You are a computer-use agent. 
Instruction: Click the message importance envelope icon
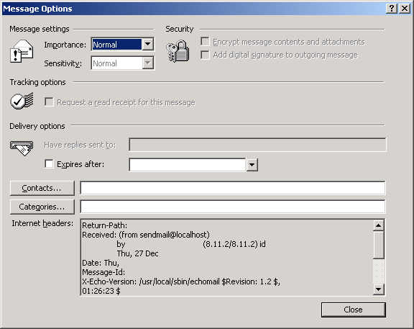click(x=22, y=51)
